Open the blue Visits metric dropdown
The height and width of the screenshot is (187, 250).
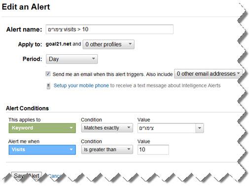coord(42,150)
